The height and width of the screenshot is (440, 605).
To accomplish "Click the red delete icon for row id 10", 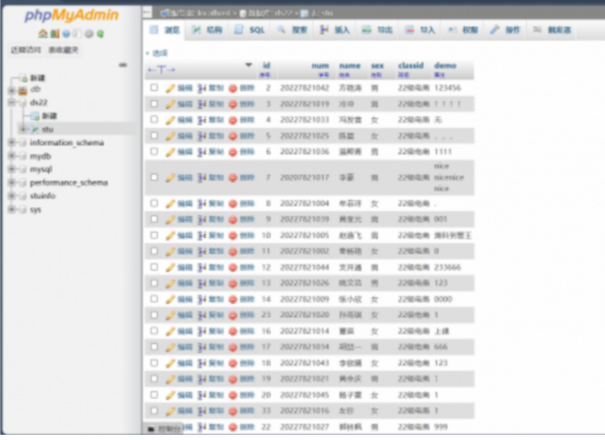I will pyautogui.click(x=233, y=236).
